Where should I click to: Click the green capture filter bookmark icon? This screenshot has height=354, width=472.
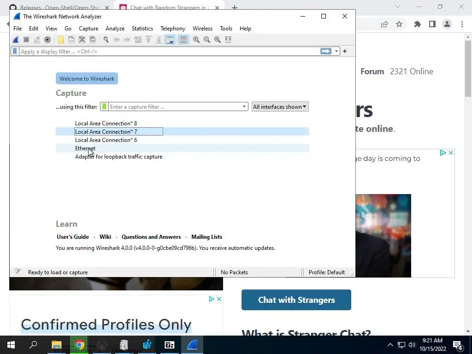[x=104, y=106]
